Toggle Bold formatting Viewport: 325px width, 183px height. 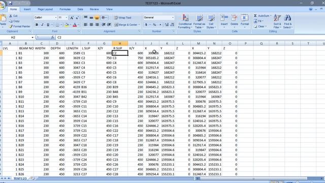coord(37,25)
